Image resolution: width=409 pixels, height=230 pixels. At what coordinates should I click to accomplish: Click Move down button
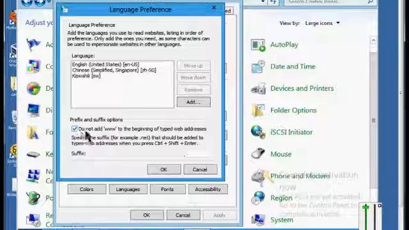point(194,78)
